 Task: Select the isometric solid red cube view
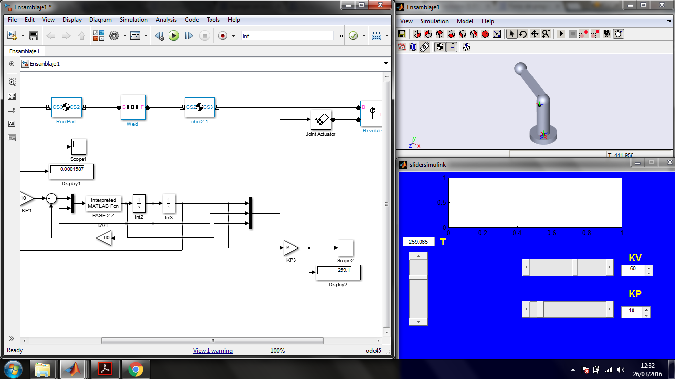pyautogui.click(x=485, y=34)
